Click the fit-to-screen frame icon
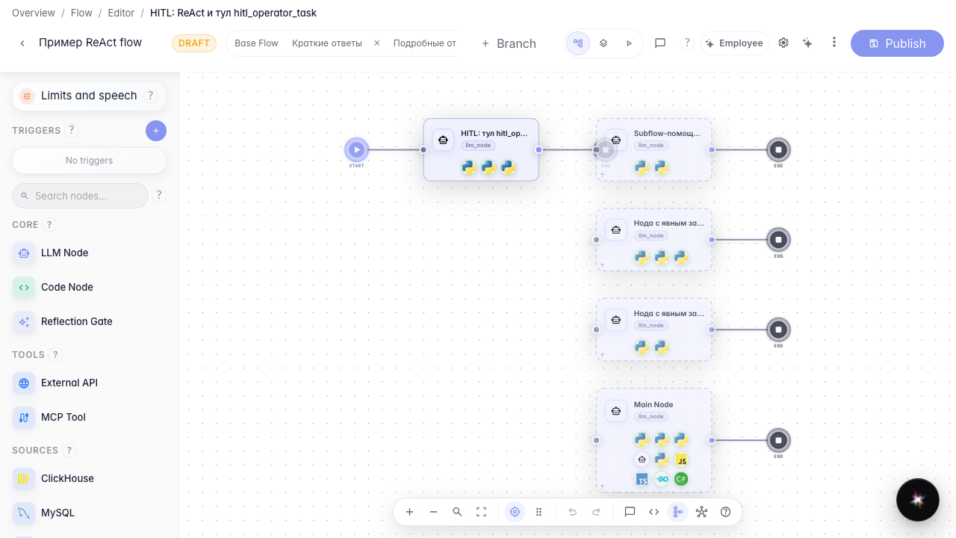 (x=481, y=512)
